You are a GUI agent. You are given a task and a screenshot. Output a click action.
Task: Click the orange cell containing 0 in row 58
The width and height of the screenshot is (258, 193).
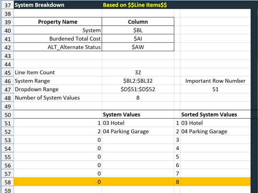pyautogui.click(x=58, y=182)
